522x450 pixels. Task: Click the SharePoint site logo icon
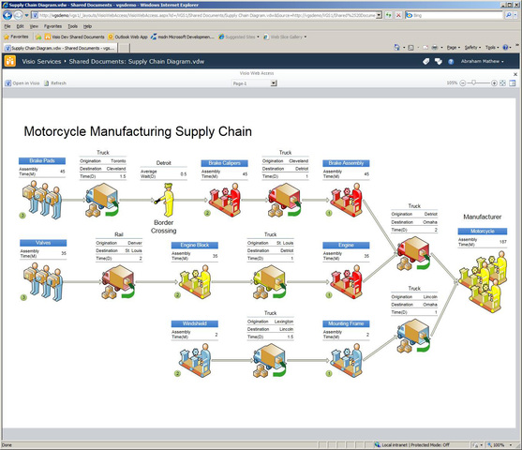10,61
